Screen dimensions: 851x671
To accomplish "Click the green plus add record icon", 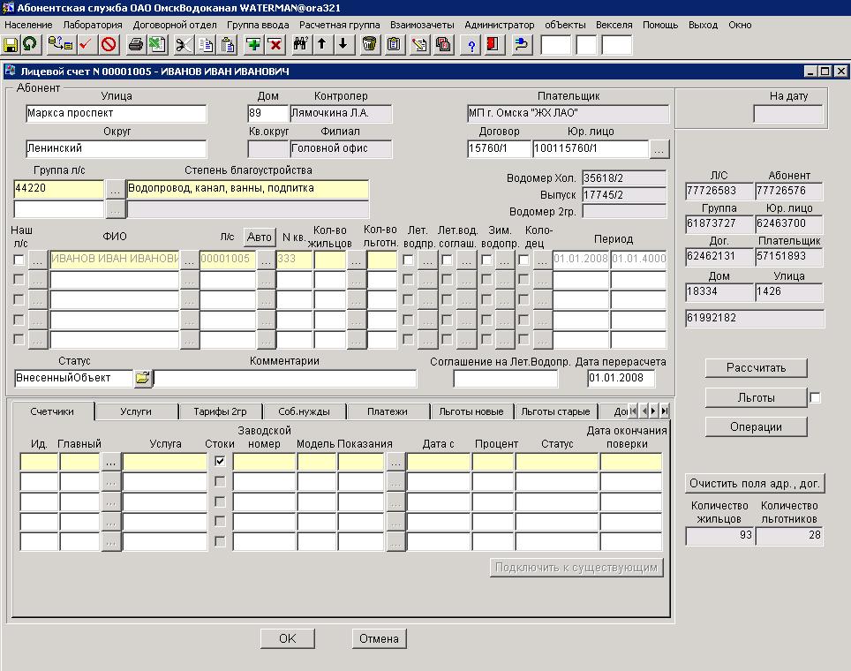I will coord(253,44).
